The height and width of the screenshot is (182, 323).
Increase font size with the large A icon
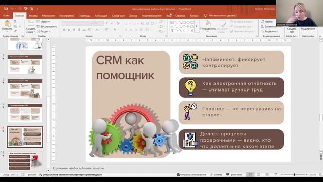(107, 24)
